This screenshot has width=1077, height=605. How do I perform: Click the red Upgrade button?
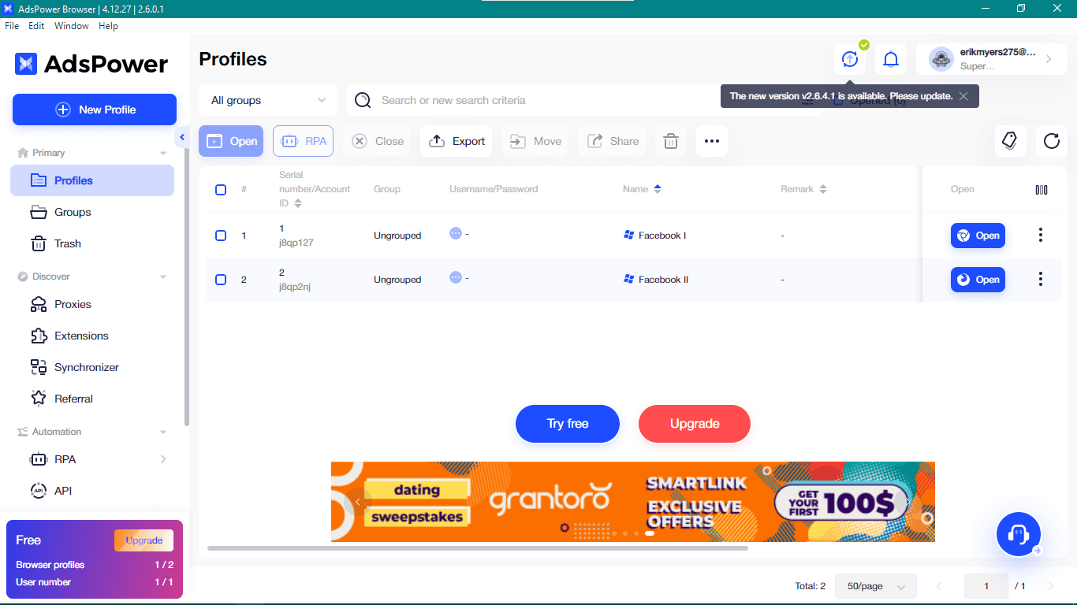[695, 424]
